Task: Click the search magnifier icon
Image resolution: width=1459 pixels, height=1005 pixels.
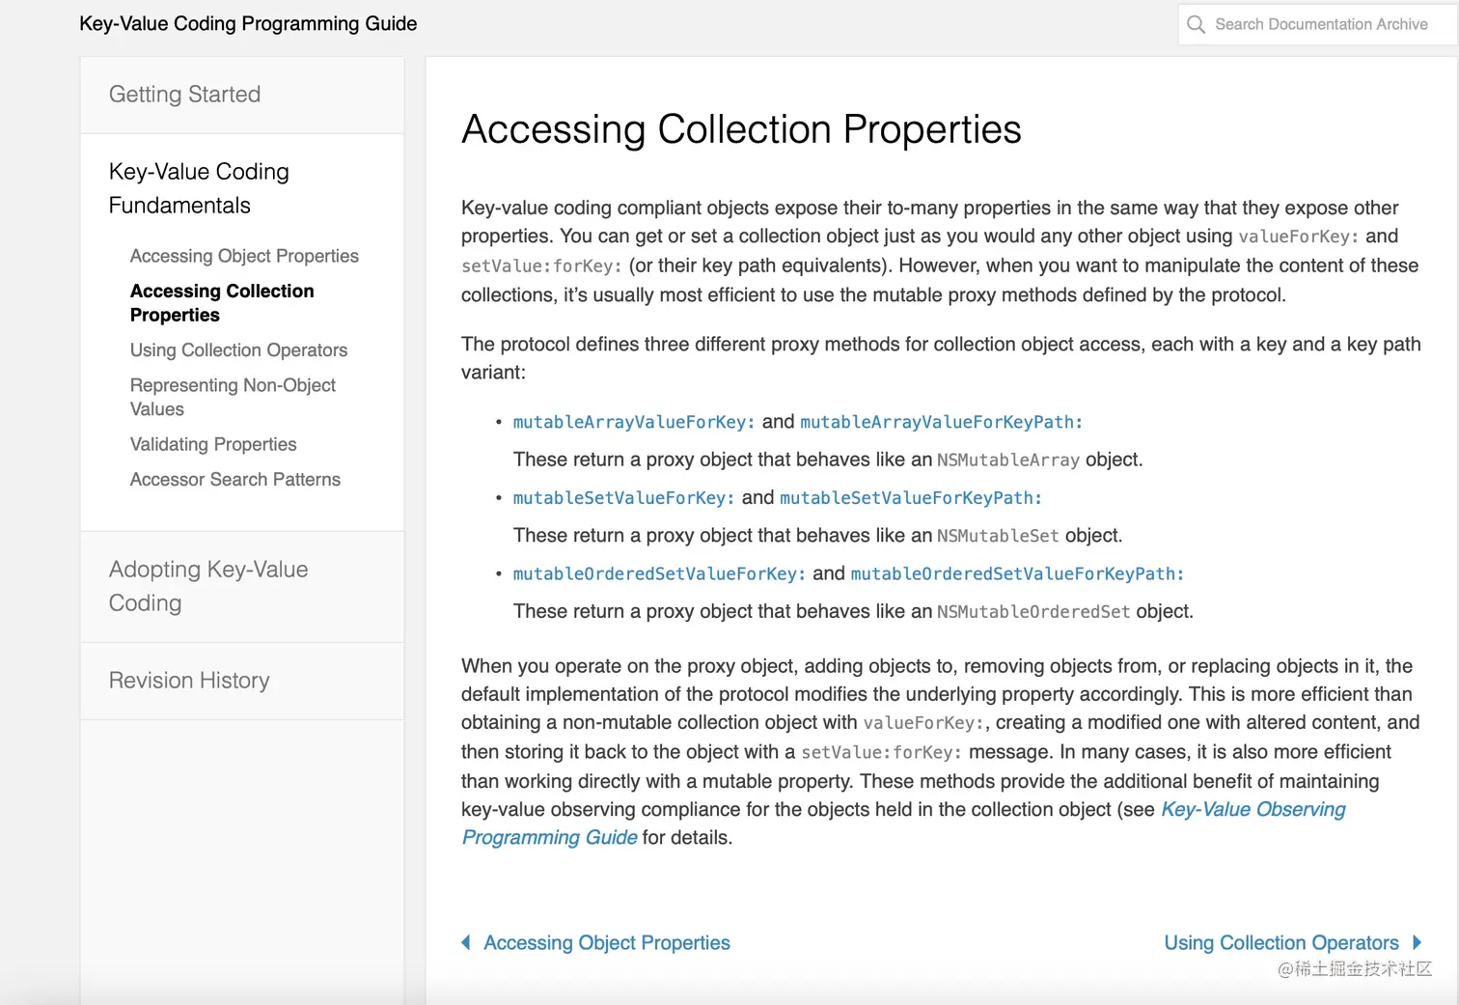Action: point(1196,24)
